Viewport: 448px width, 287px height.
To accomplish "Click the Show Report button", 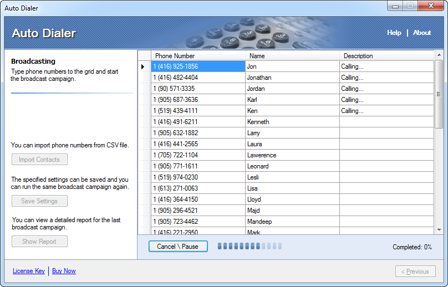I will [39, 242].
